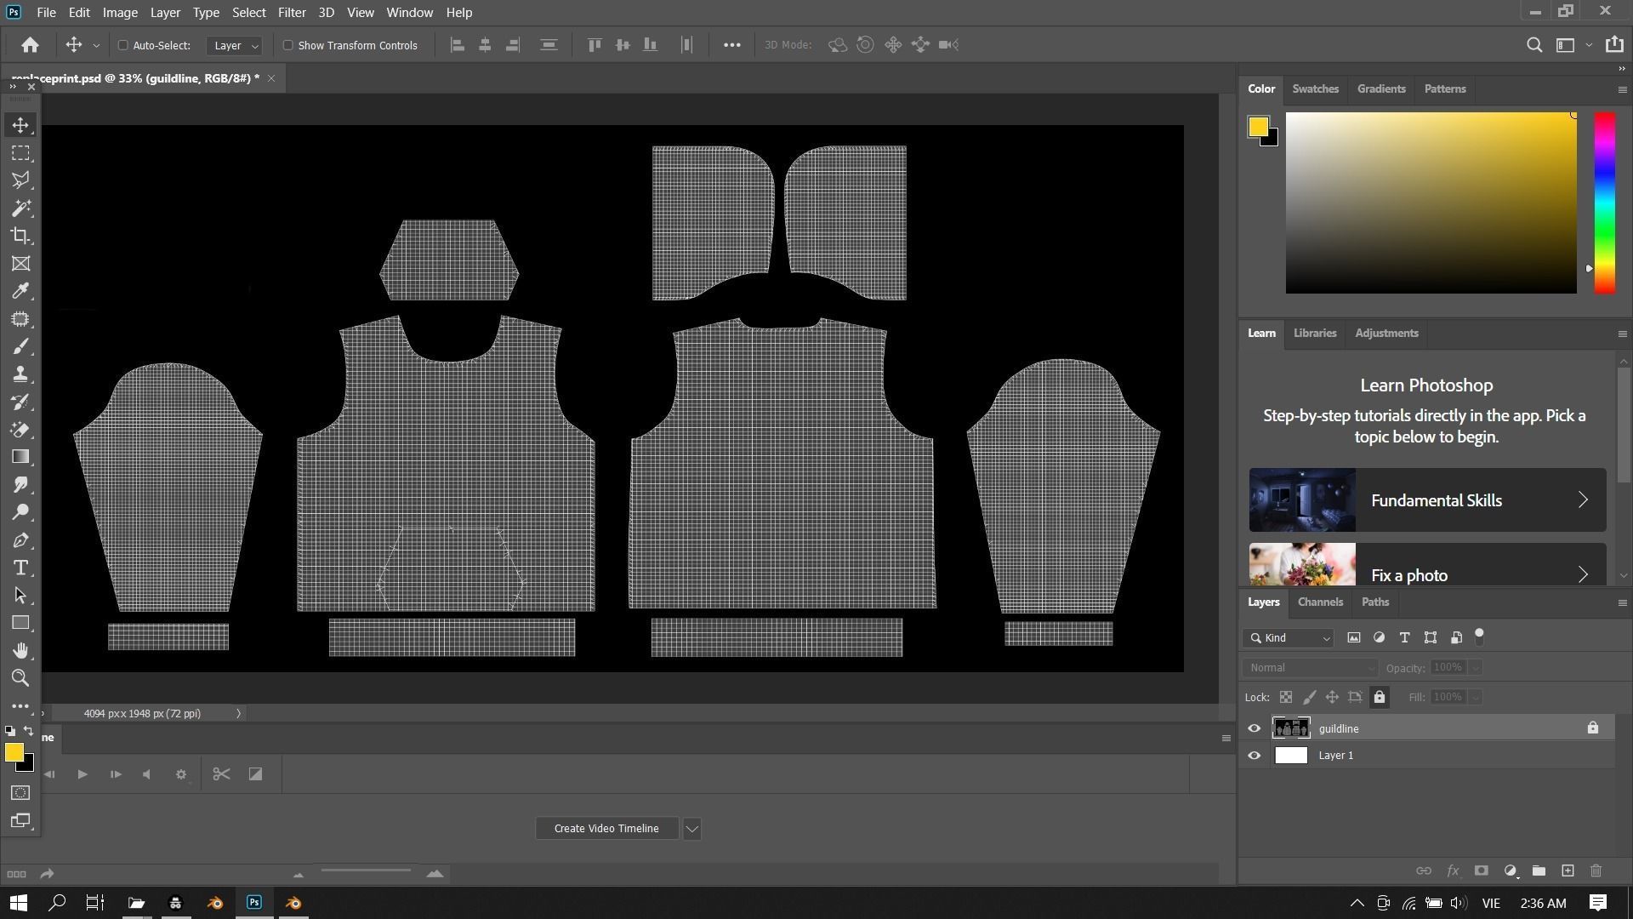
Task: Enable Show Transform Controls checkbox
Action: [287, 45]
